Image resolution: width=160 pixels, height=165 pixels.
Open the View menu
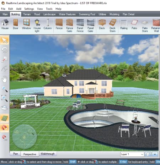40,9
